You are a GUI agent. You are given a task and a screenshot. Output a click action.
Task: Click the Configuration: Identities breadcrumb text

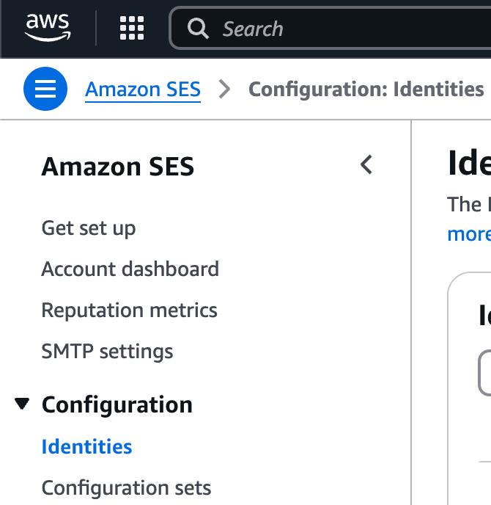point(366,90)
